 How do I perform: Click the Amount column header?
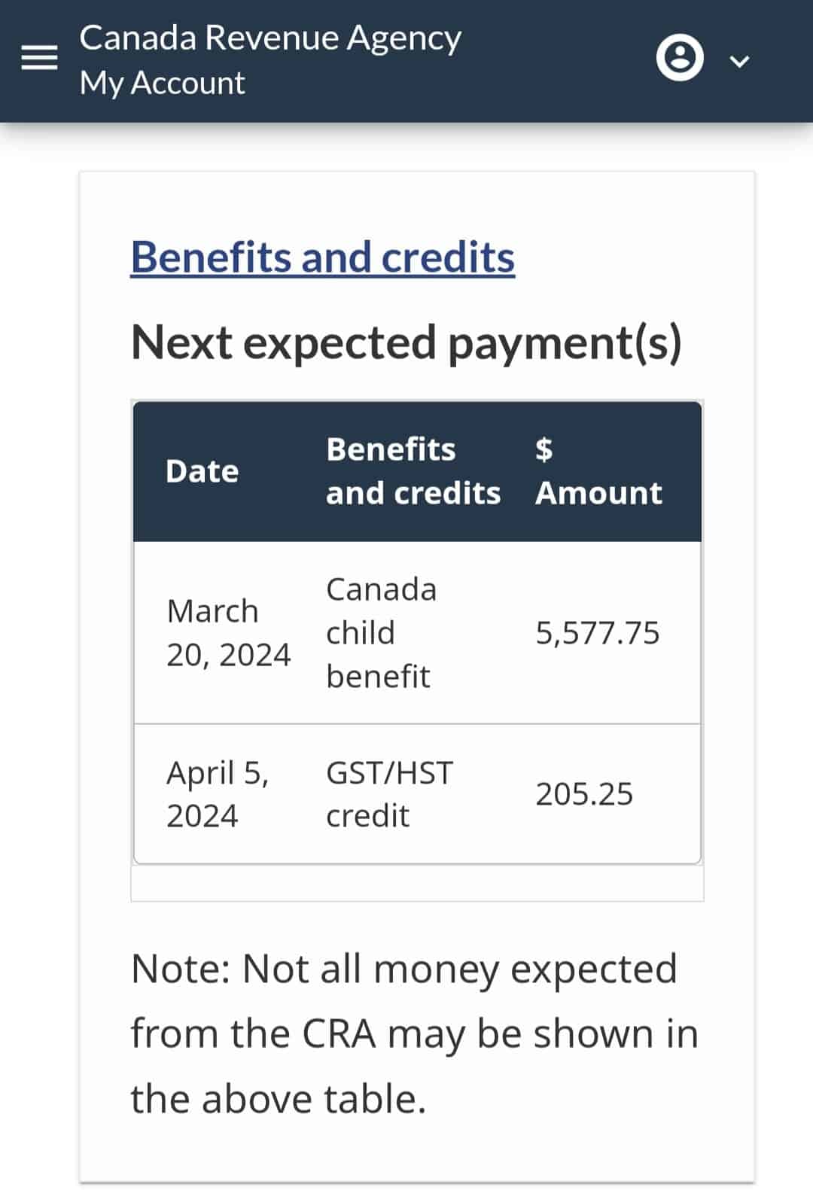tap(598, 493)
